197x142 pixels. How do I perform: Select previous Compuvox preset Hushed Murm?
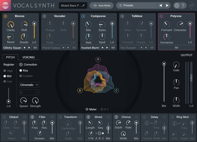tap(102, 48)
